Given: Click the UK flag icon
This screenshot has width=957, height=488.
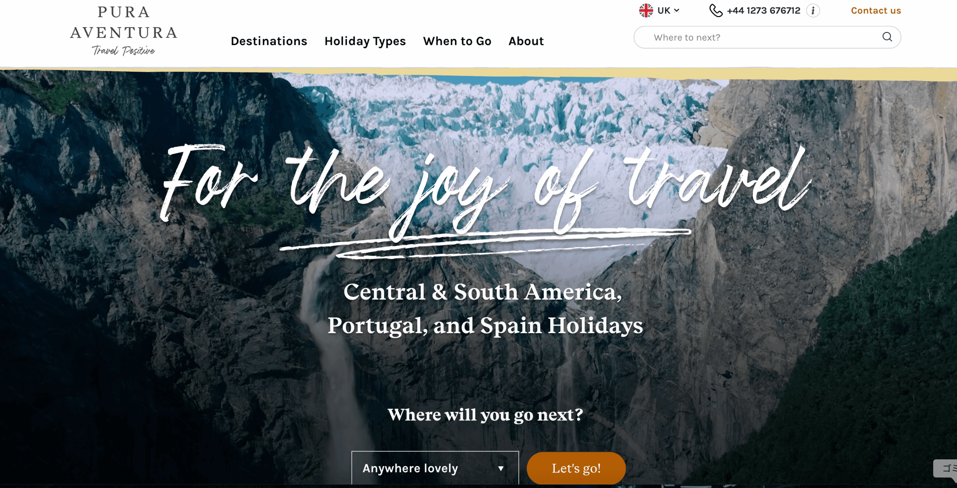Looking at the screenshot, I should [646, 10].
